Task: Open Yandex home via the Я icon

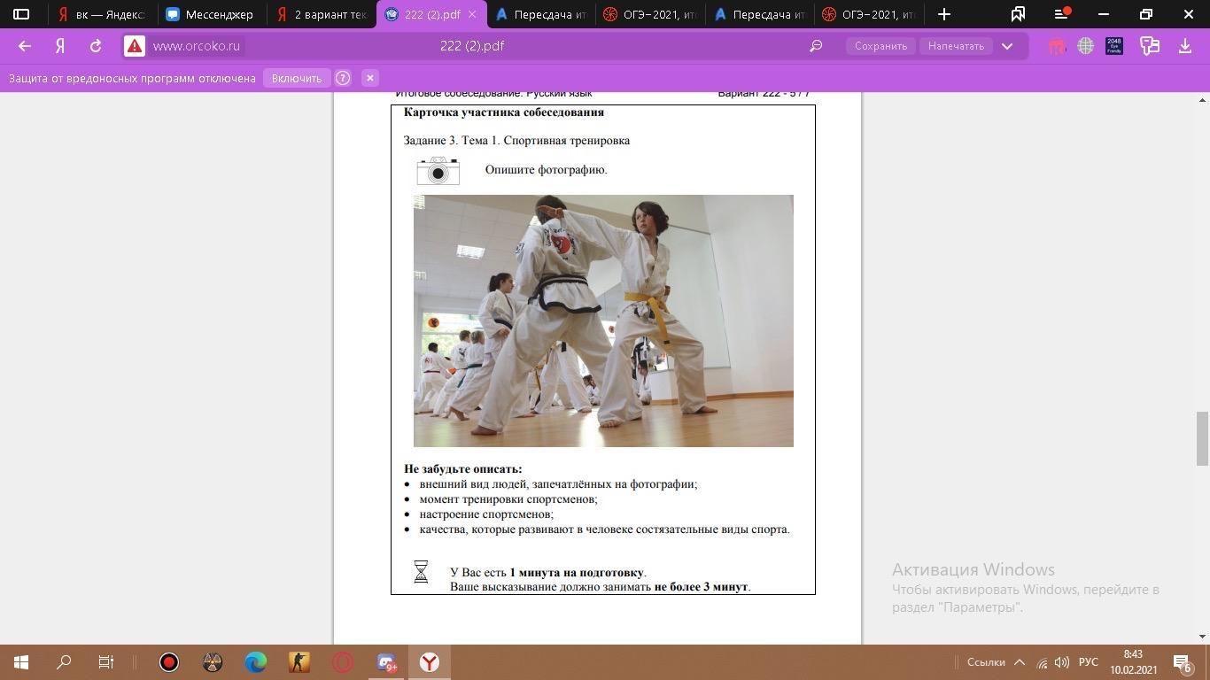Action: pyautogui.click(x=60, y=46)
